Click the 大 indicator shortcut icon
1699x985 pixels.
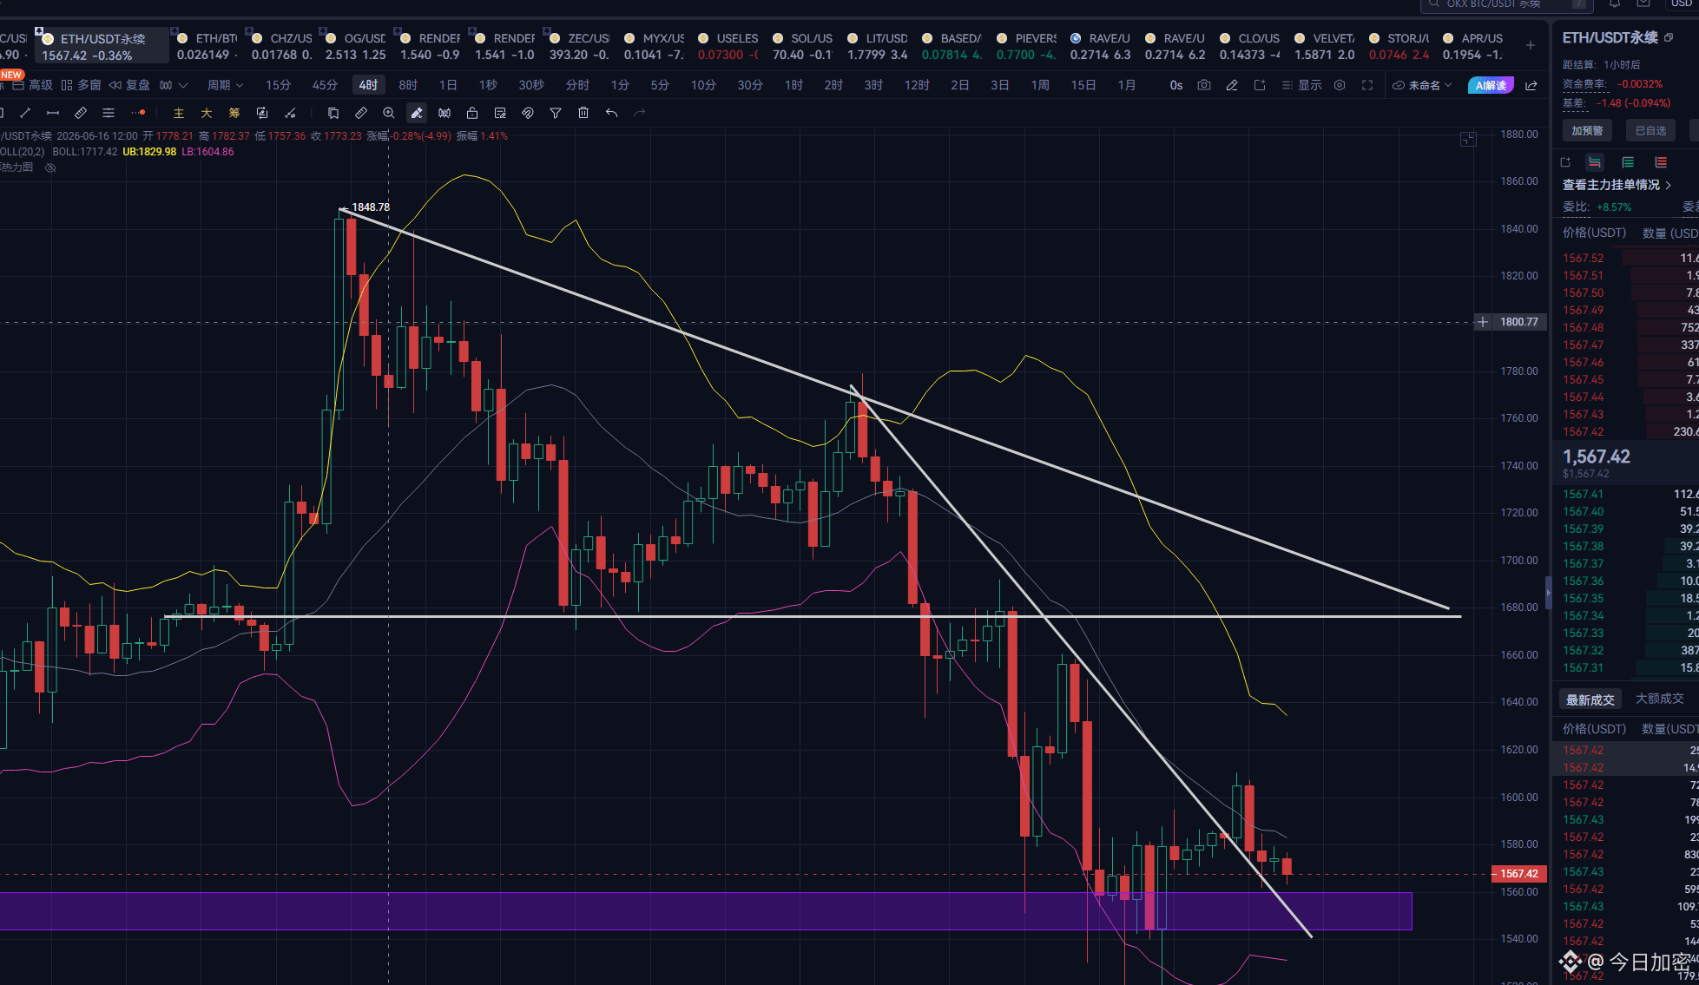pyautogui.click(x=207, y=113)
